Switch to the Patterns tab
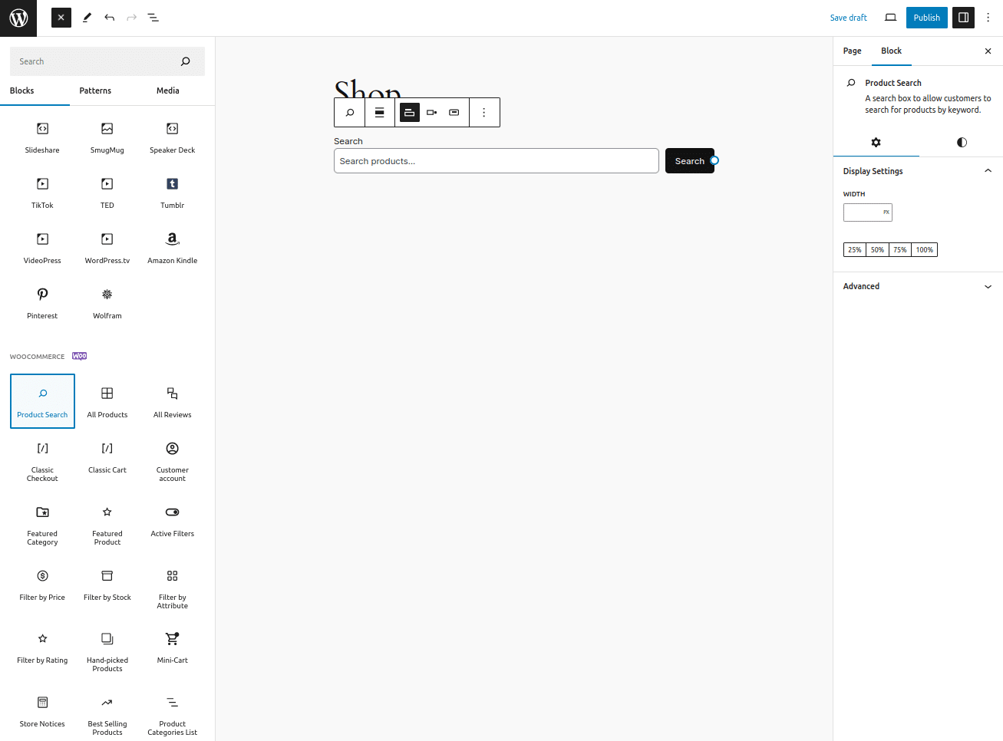This screenshot has height=741, width=1003. [x=95, y=91]
